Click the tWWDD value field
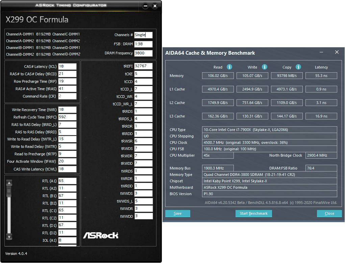Screen dimensions: 345x263 [143, 216]
